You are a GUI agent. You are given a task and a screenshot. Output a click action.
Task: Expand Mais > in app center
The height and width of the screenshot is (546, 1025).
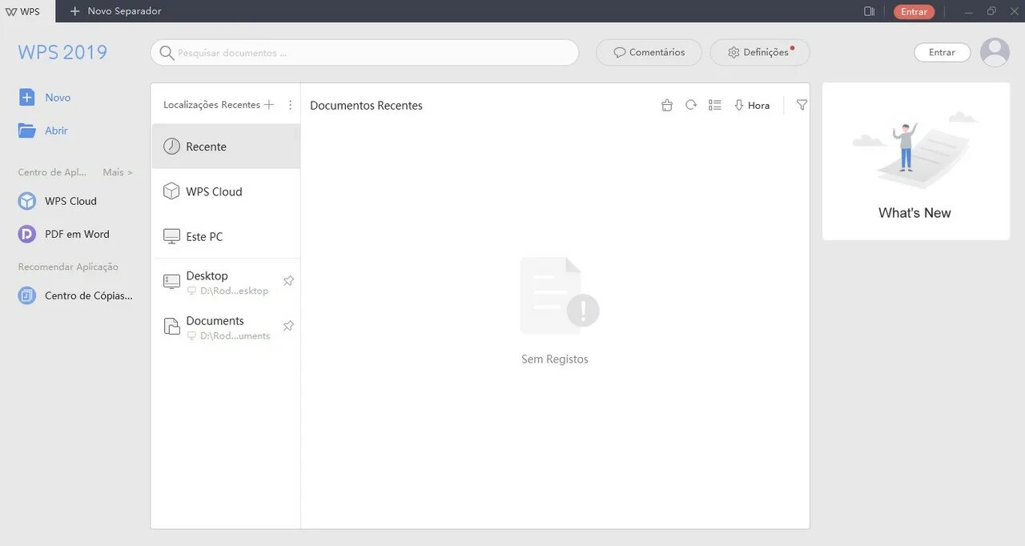coord(118,172)
